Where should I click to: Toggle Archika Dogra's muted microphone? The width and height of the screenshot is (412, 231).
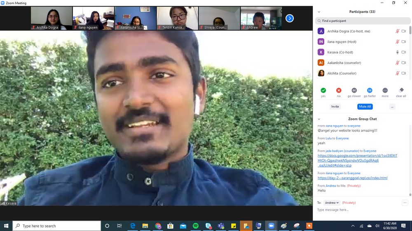click(397, 31)
